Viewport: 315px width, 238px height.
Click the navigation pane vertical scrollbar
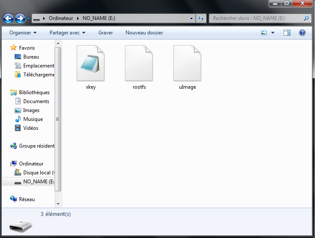(58, 119)
